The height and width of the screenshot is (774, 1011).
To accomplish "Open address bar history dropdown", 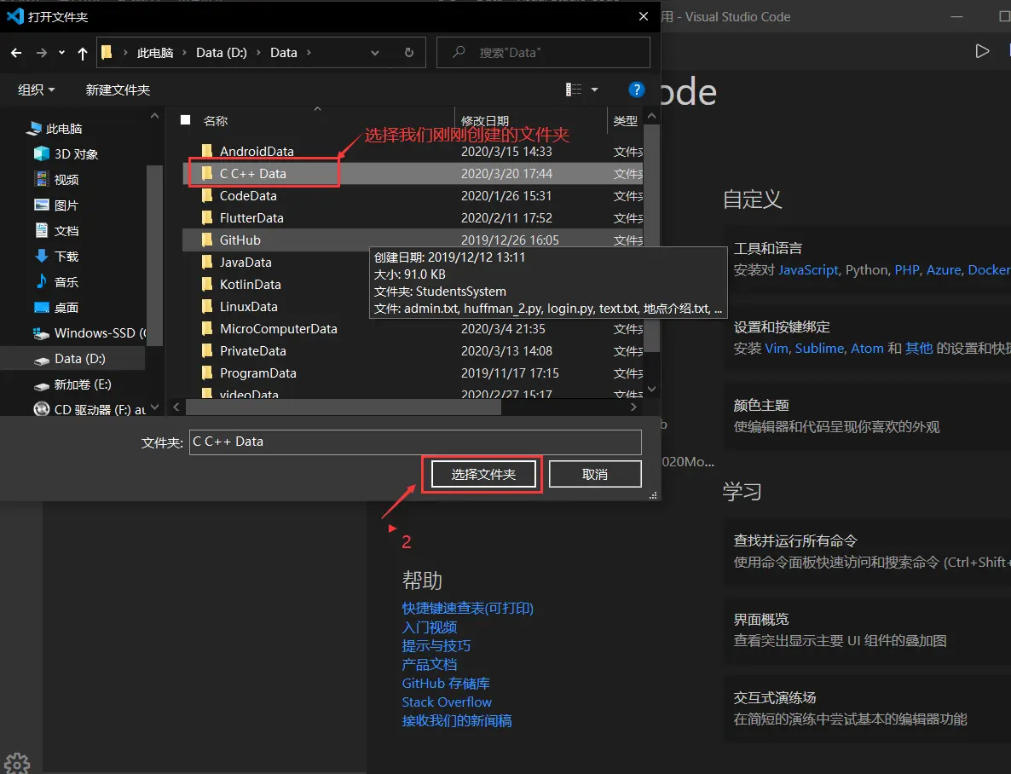I will (x=374, y=53).
